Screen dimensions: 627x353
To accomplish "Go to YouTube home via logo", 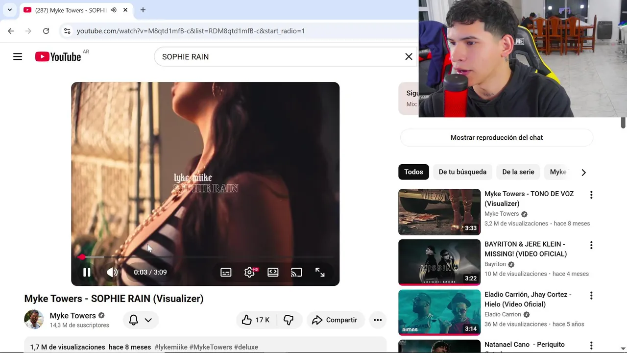I will tap(58, 57).
